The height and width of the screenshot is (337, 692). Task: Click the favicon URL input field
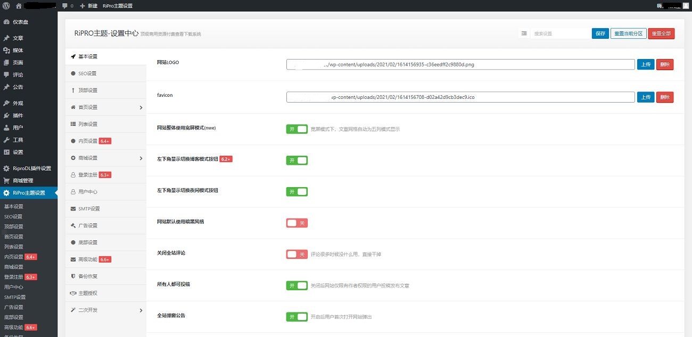click(460, 97)
